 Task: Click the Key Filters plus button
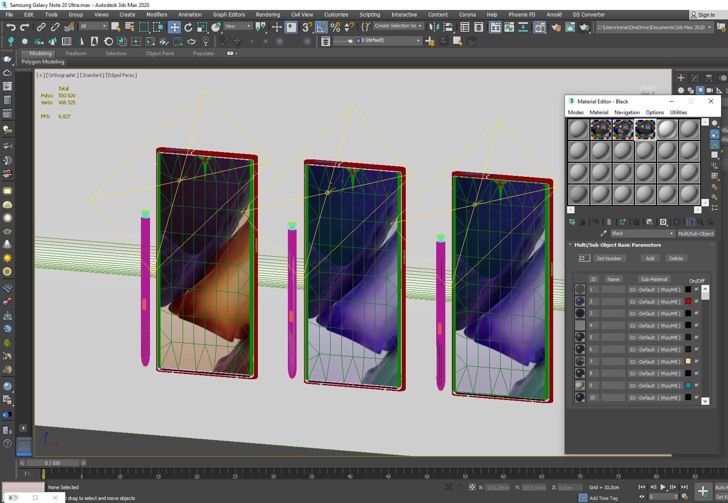703,491
